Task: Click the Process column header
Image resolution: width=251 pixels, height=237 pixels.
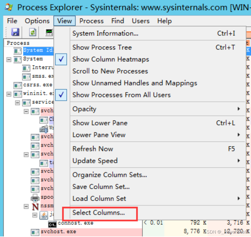Action: [x=29, y=43]
